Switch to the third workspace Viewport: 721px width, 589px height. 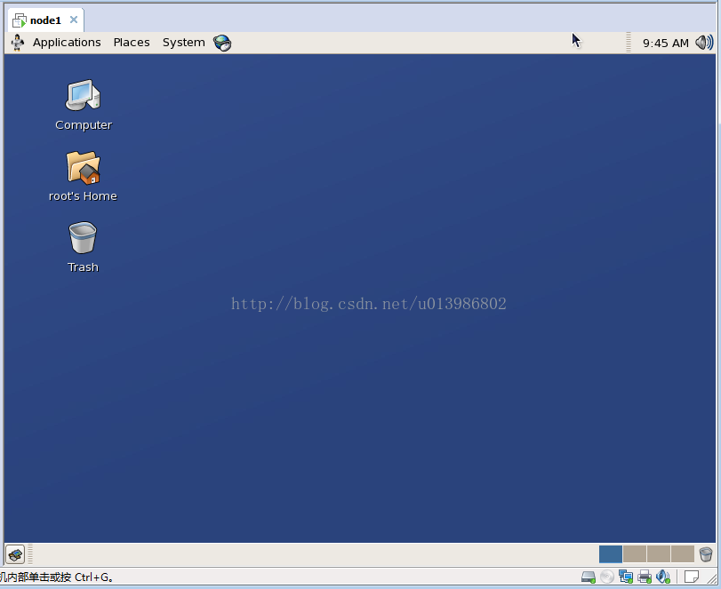click(x=659, y=554)
